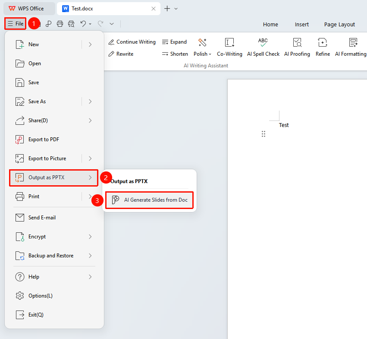367x339 pixels.
Task: Open Options(L) from the File menu
Action: click(x=53, y=296)
